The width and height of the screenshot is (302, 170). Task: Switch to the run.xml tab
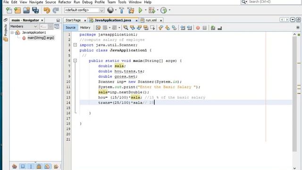[x=151, y=20]
